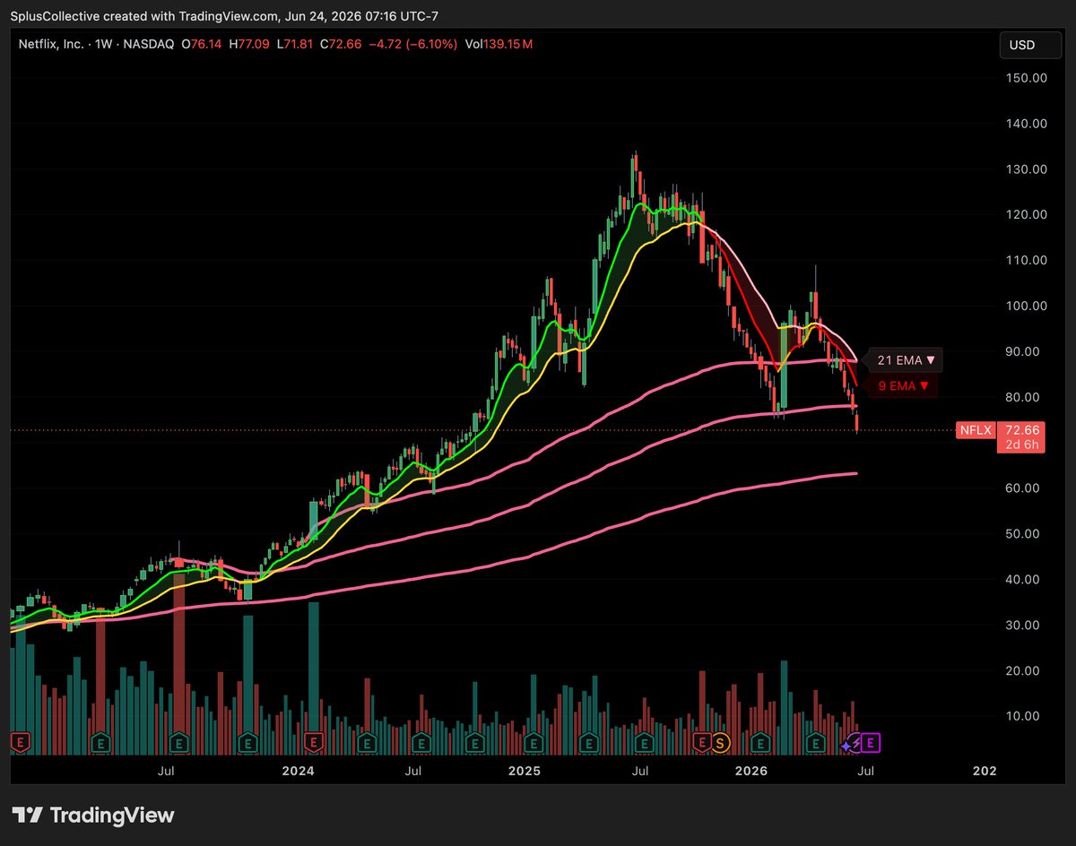
Task: Click the 130.00 price axis label
Action: tap(1026, 169)
